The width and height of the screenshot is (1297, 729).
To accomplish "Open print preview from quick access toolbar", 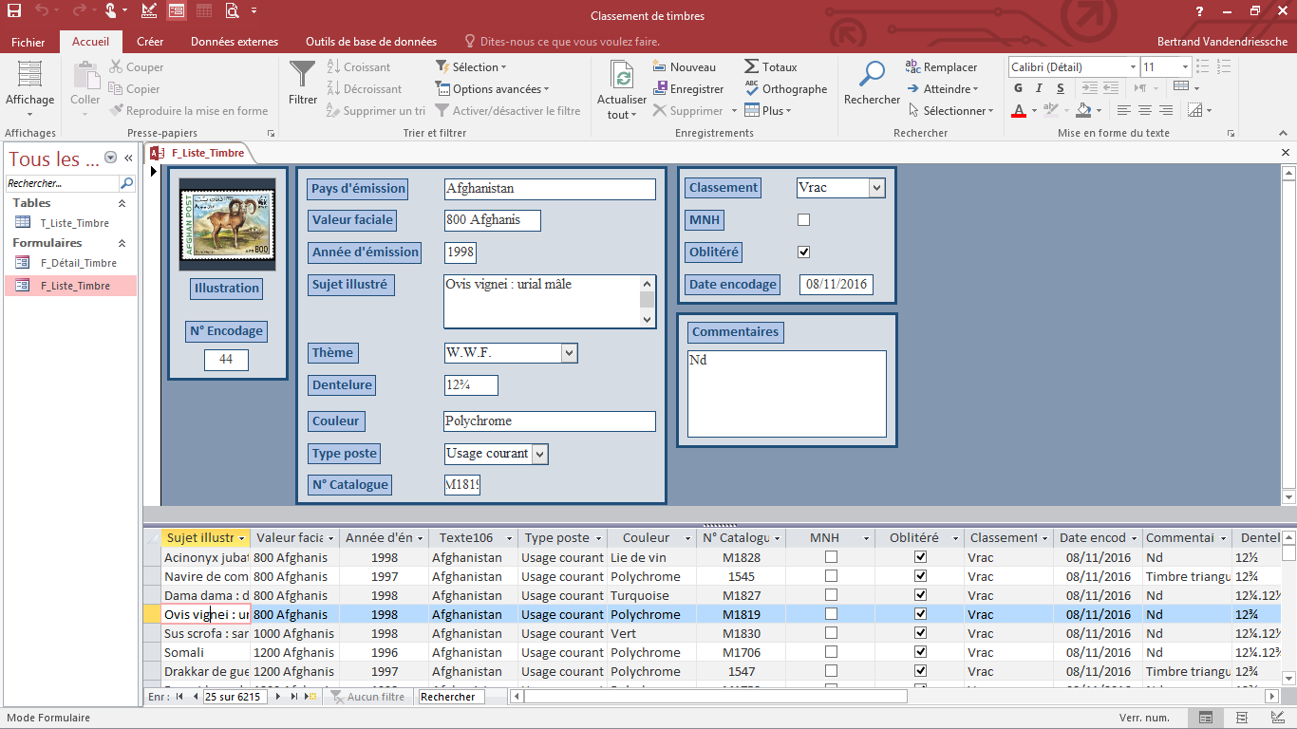I will click(x=233, y=11).
